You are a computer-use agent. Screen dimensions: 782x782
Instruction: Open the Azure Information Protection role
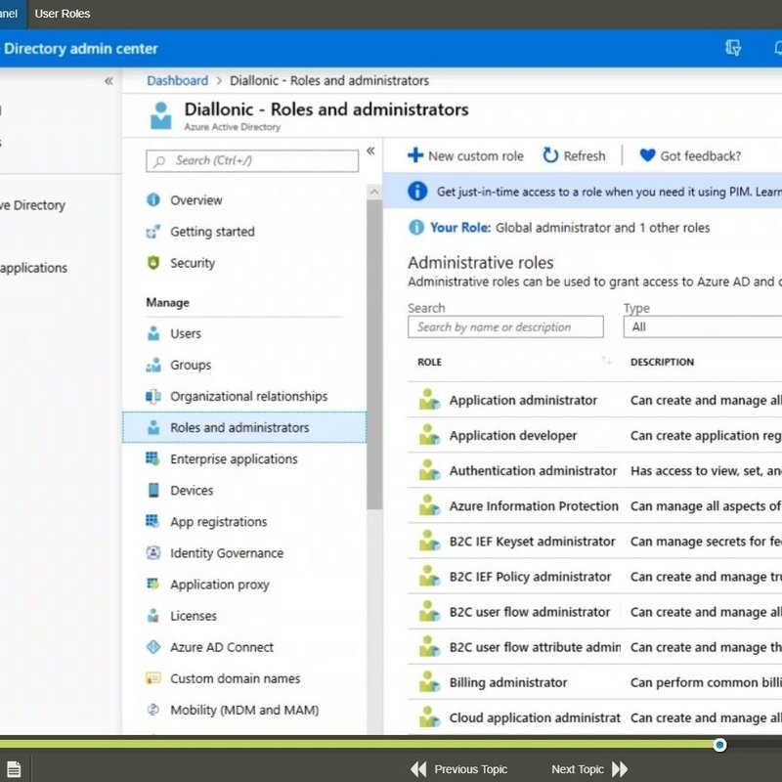click(534, 505)
